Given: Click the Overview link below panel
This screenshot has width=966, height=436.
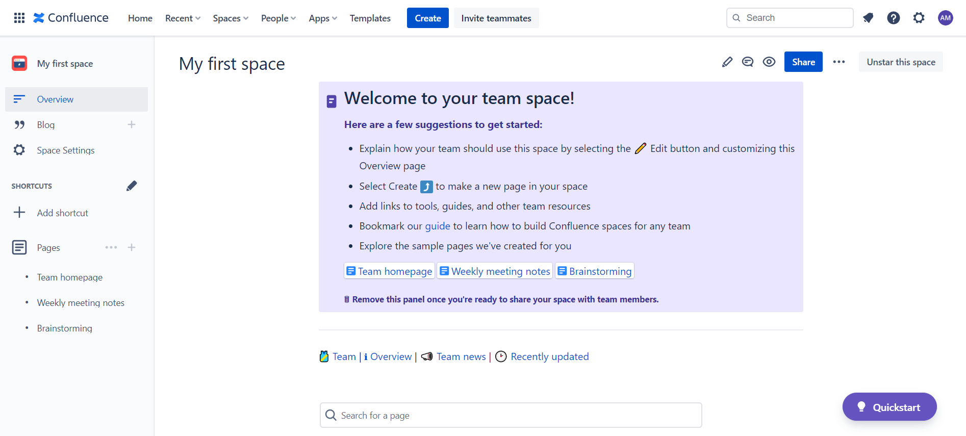Looking at the screenshot, I should 391,356.
